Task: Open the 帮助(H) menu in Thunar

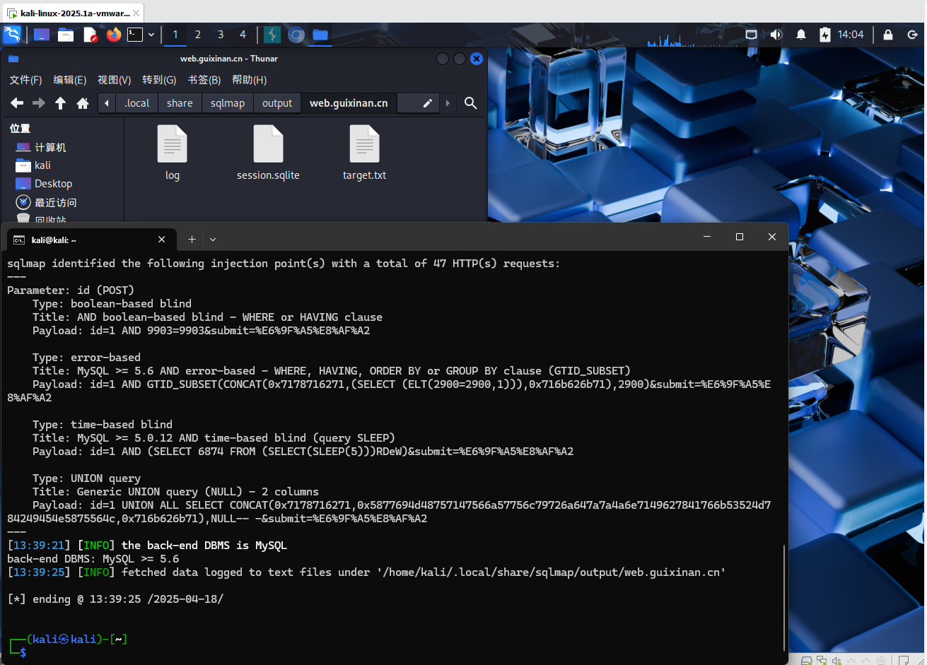Action: coord(250,80)
